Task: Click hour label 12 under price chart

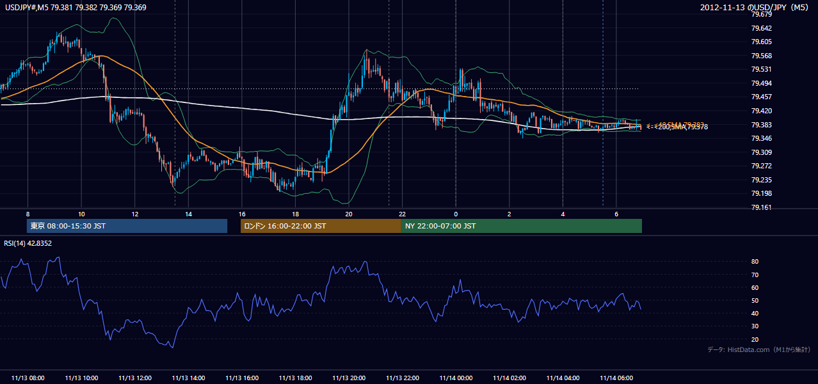Action: (134, 214)
